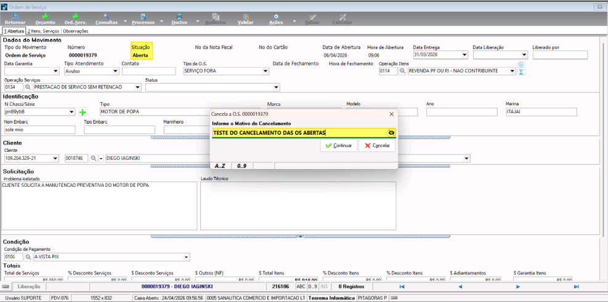Click the Continuar button in dialog
Image resolution: width=608 pixels, height=302 pixels.
click(x=339, y=146)
